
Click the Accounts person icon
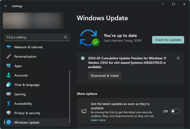(x=9, y=75)
